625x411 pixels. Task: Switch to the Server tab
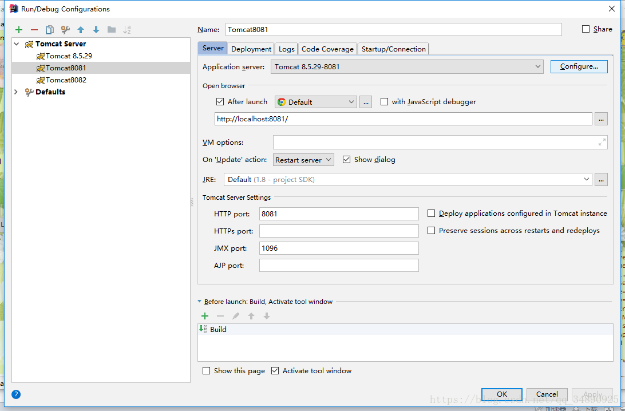point(213,48)
